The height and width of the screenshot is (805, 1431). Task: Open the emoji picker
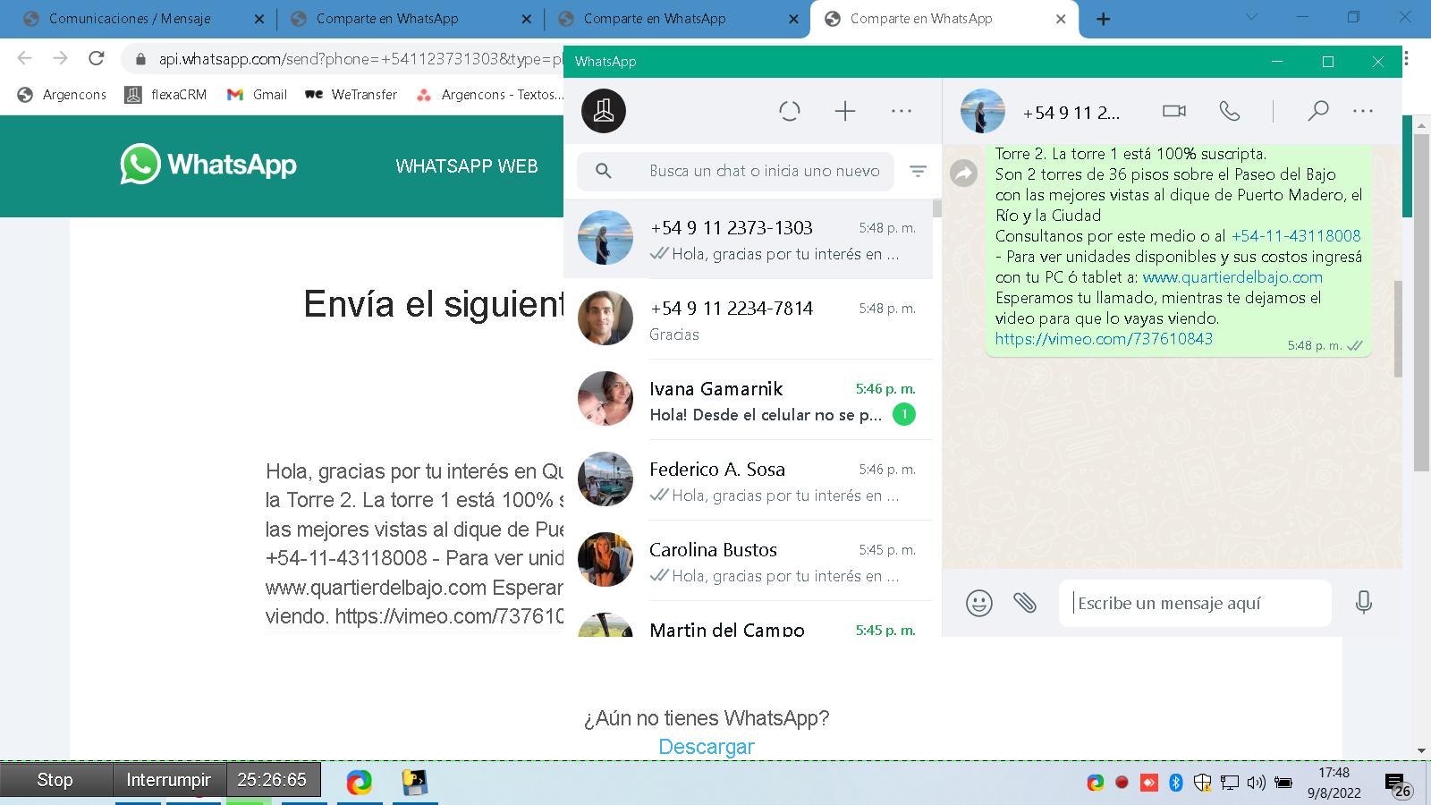point(979,603)
